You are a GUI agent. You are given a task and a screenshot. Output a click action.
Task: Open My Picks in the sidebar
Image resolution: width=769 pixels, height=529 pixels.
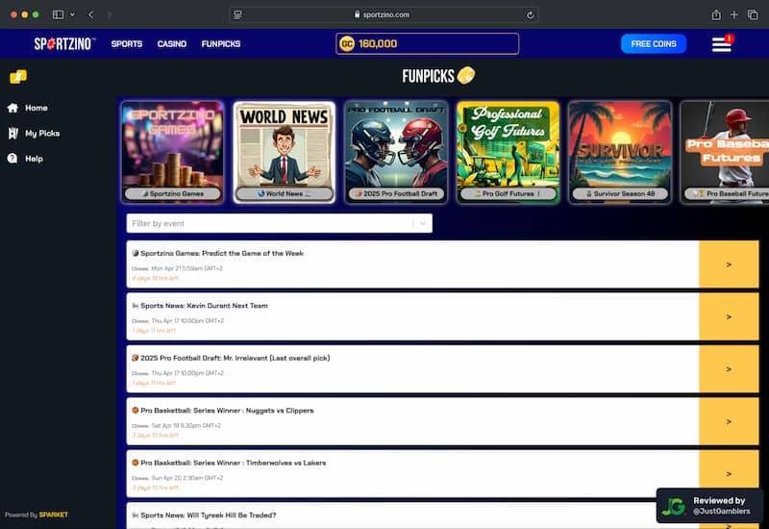[42, 134]
